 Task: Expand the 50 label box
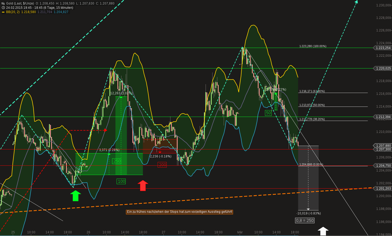268,113
